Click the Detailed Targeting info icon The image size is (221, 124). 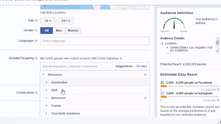pos(36,58)
